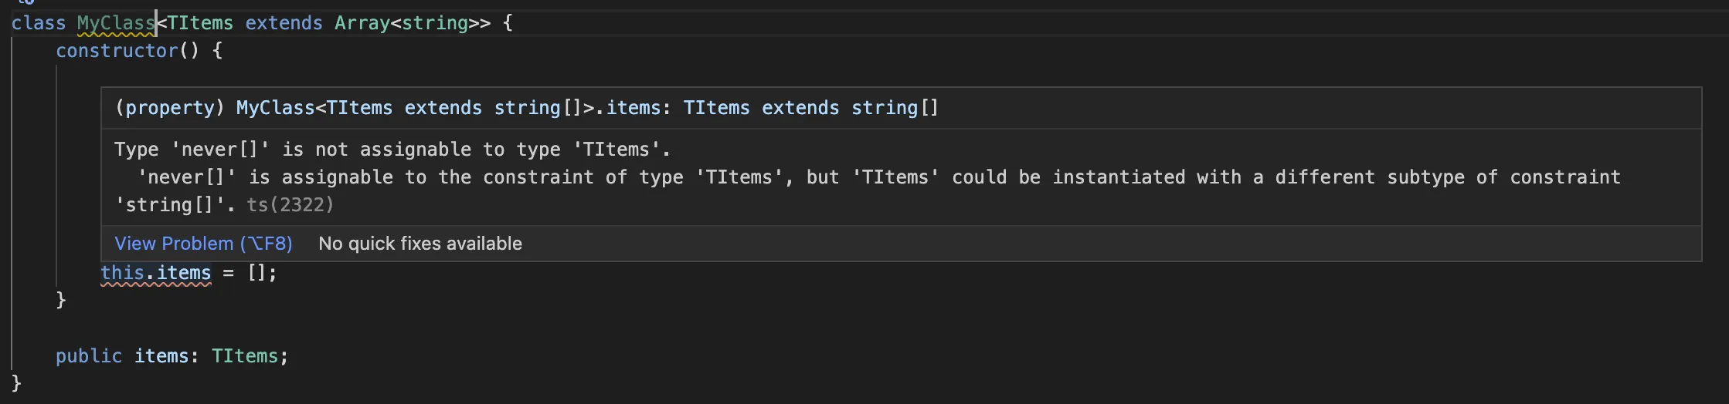Click TItems type parameter in class declaration

(x=199, y=23)
